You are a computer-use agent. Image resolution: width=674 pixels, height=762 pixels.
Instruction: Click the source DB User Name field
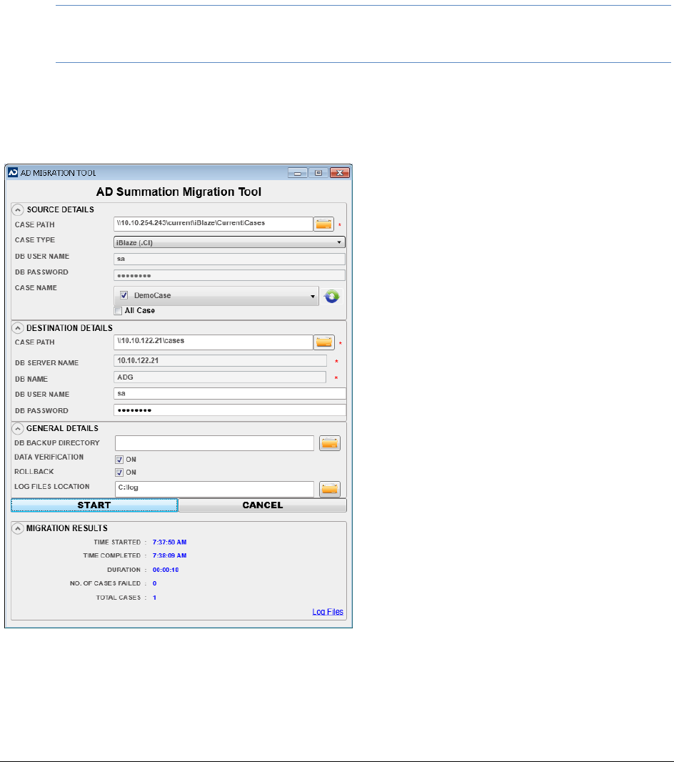click(229, 259)
